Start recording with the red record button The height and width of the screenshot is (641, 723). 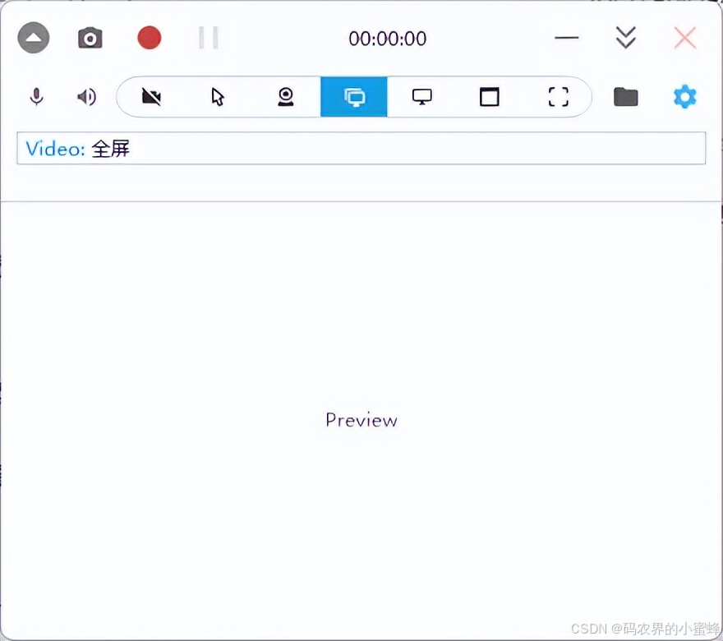[x=150, y=38]
